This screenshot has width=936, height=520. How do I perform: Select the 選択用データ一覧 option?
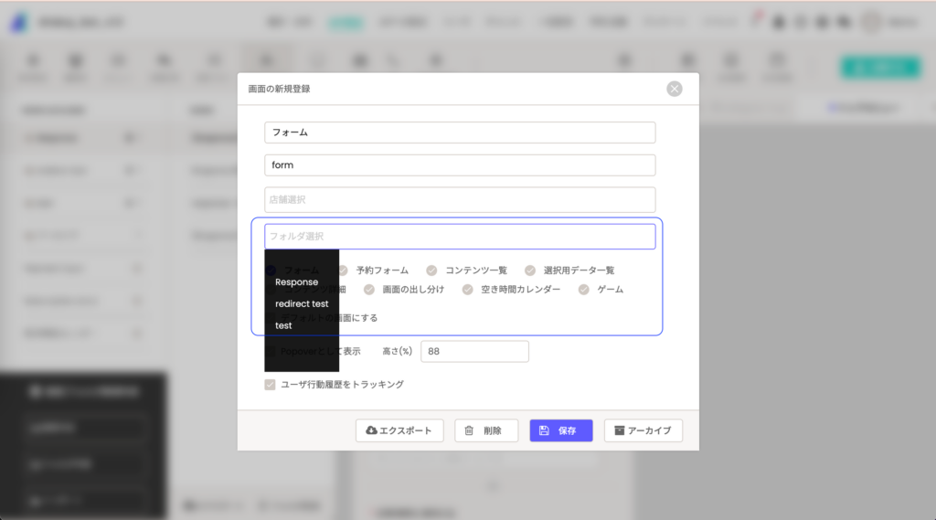[x=530, y=271]
